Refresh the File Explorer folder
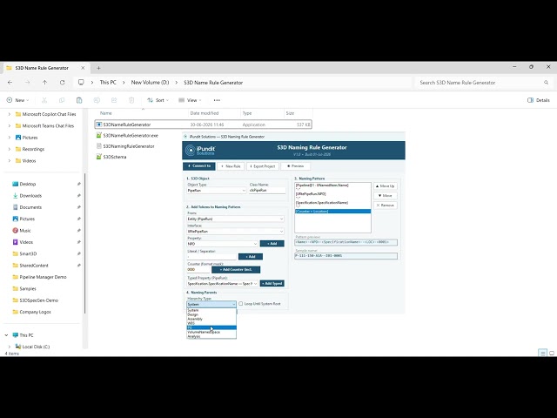 click(x=62, y=83)
